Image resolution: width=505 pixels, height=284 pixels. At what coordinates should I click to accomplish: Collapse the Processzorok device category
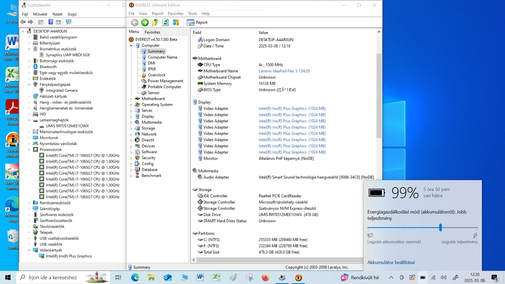coord(29,150)
